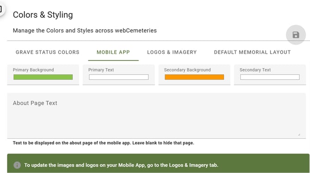This screenshot has width=310, height=173.
Task: Click the partially visible top-left corner icon
Action: pyautogui.click(x=1, y=9)
